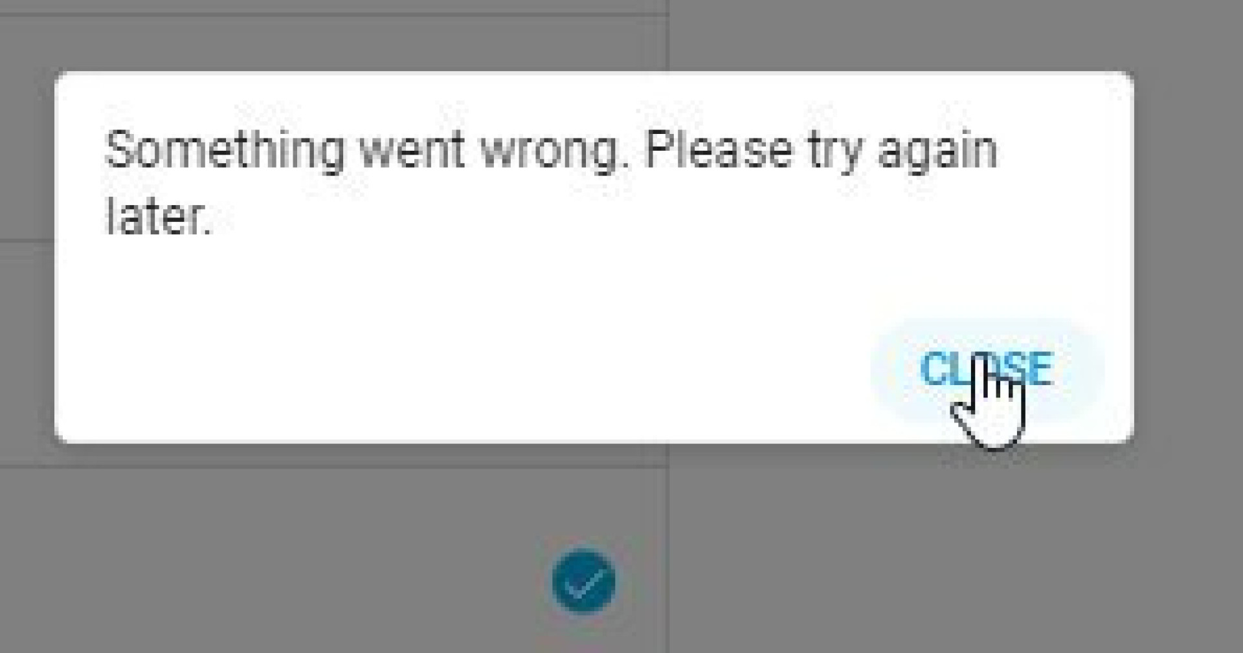
Task: Click the dimmed strip left of the dialog
Action: point(27,259)
